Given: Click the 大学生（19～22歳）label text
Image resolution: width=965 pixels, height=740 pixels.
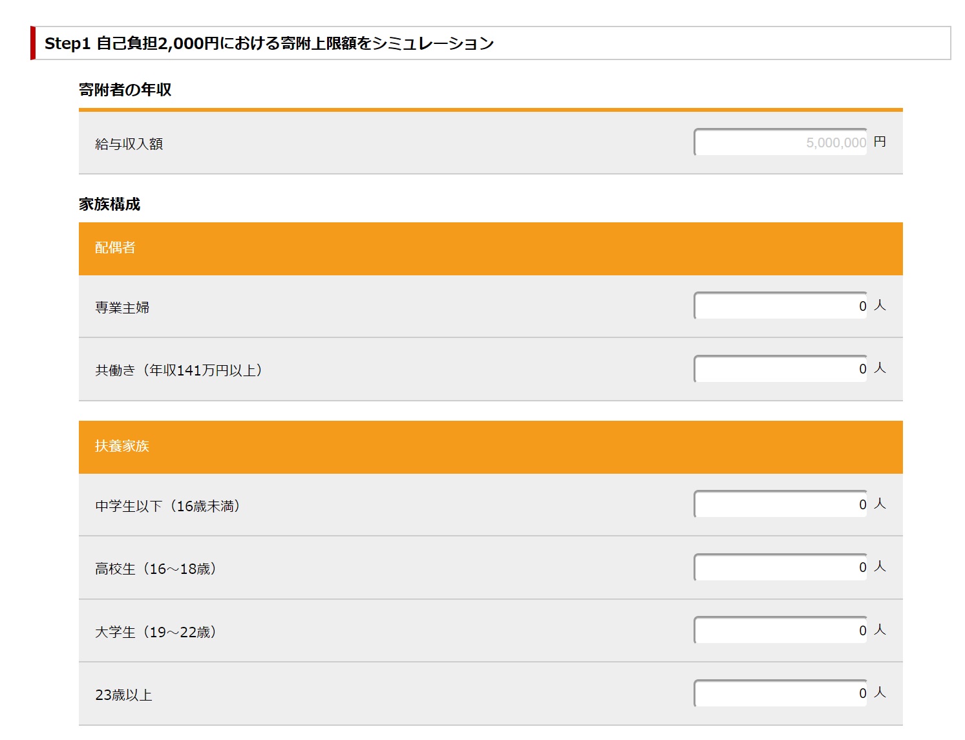Looking at the screenshot, I should [155, 632].
